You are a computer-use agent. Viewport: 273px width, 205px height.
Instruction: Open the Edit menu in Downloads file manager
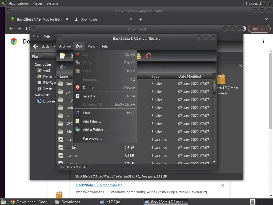tap(47, 37)
